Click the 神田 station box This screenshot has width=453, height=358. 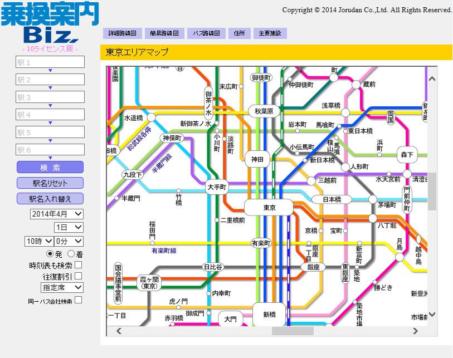click(x=257, y=159)
